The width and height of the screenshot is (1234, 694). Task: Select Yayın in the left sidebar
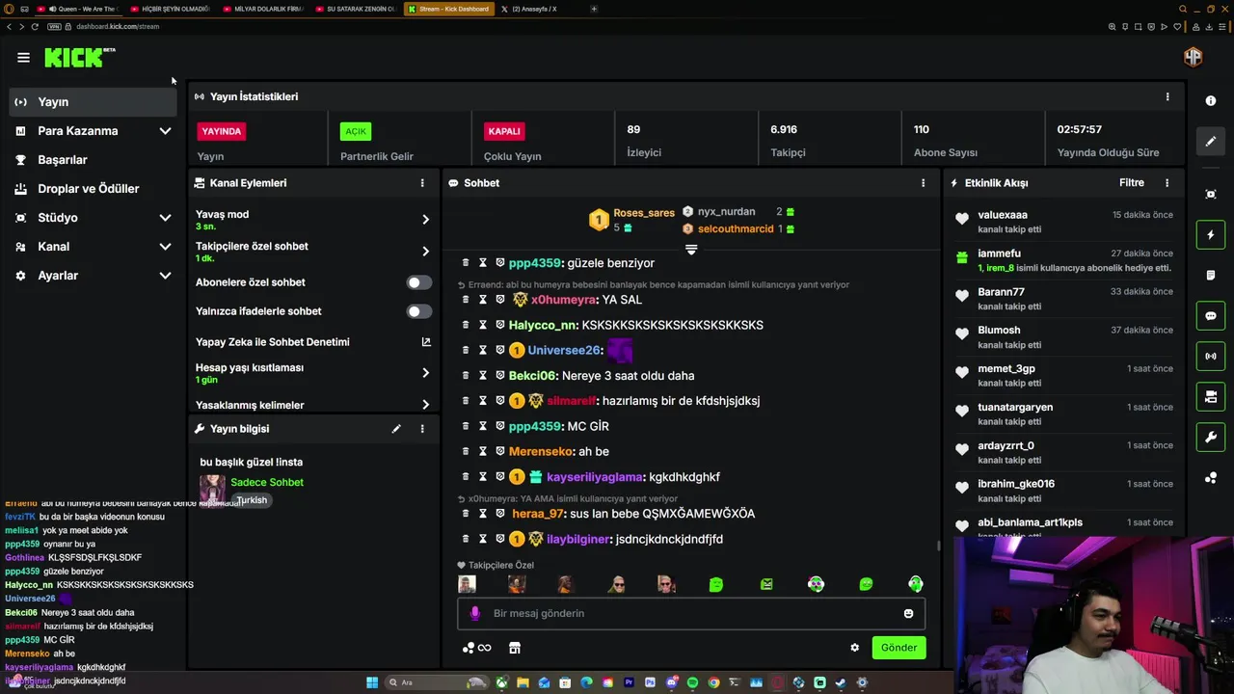tap(94, 102)
